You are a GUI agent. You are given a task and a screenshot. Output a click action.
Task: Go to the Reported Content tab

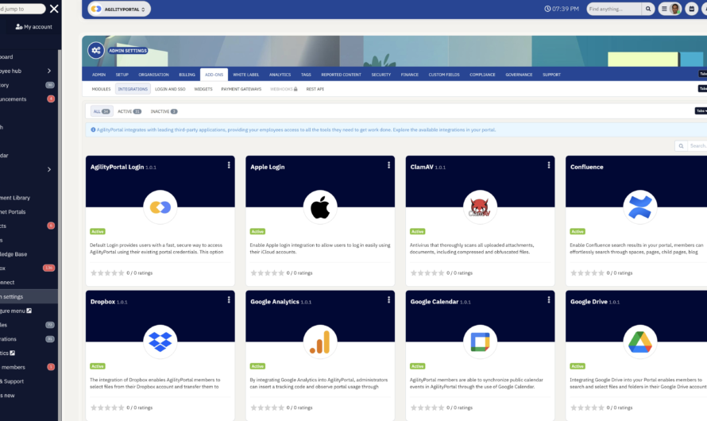tap(342, 75)
